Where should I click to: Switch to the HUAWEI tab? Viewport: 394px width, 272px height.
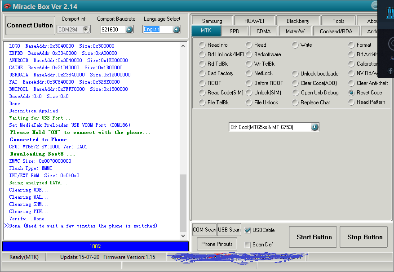(x=254, y=21)
